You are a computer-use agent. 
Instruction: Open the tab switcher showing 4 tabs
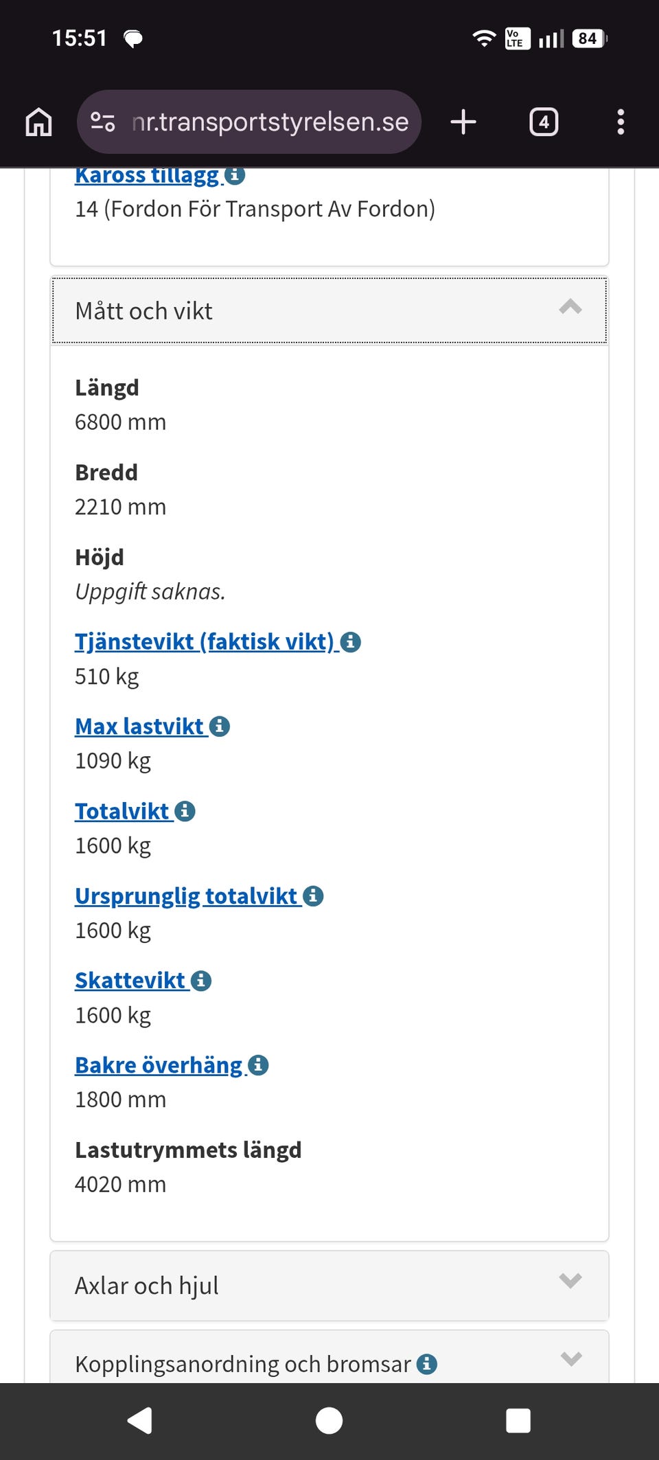pos(544,122)
